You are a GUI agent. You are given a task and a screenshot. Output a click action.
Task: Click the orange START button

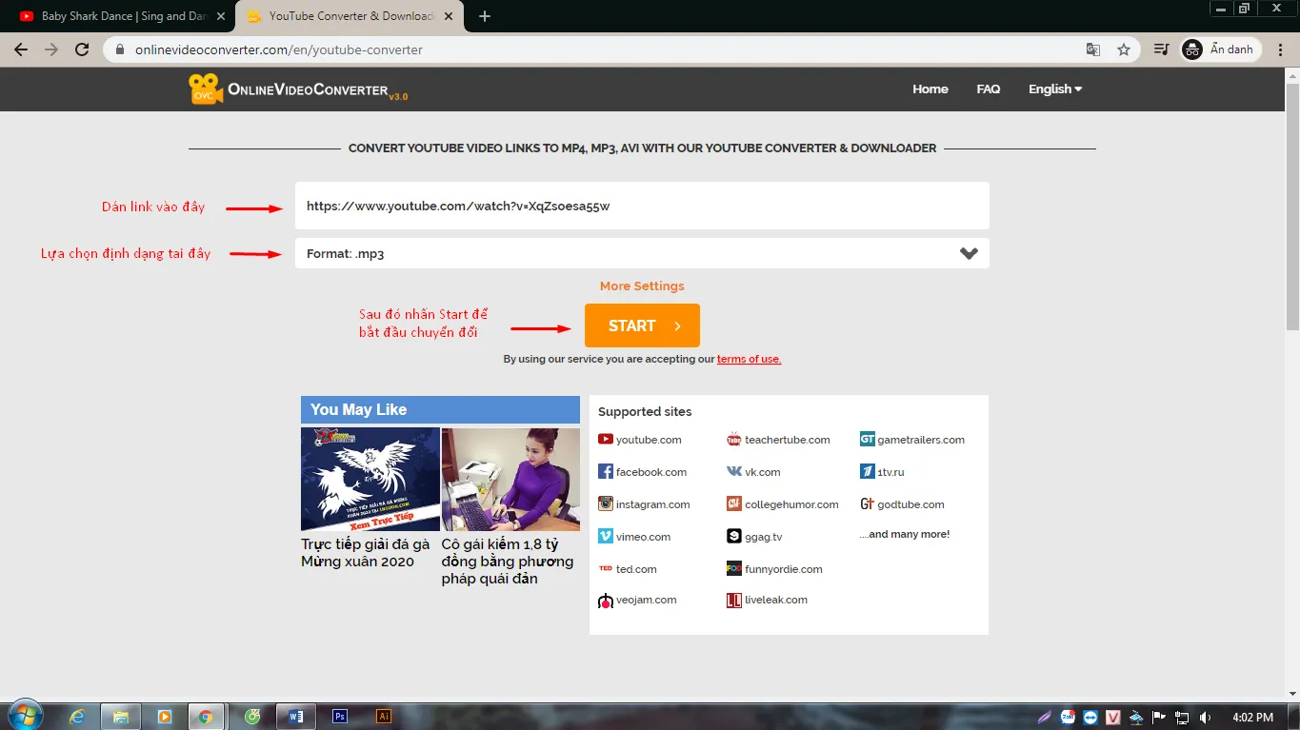pos(642,326)
